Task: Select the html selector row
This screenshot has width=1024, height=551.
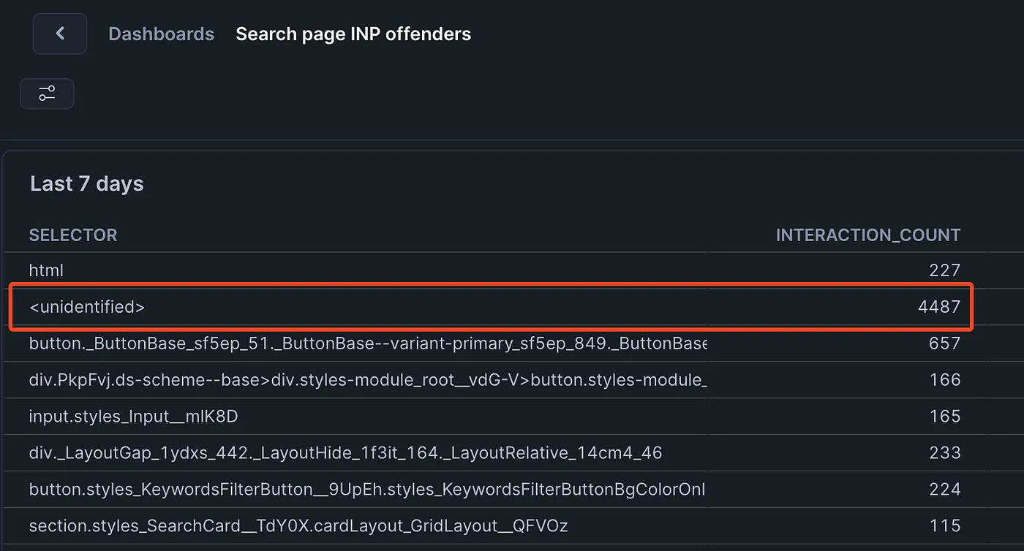Action: coord(46,270)
